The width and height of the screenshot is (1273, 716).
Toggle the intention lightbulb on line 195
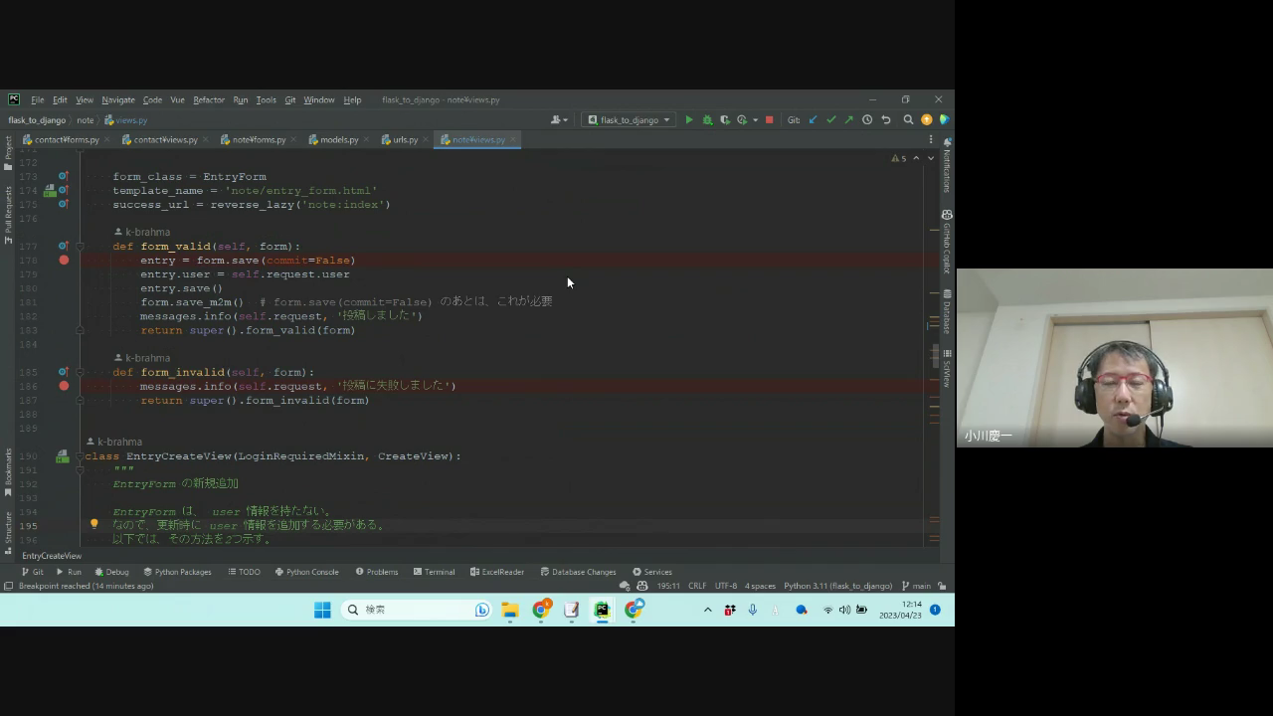[x=94, y=524]
